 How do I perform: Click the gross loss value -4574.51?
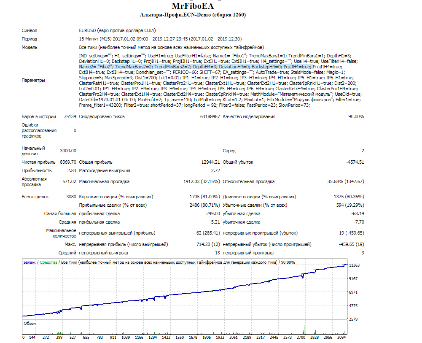click(355, 162)
